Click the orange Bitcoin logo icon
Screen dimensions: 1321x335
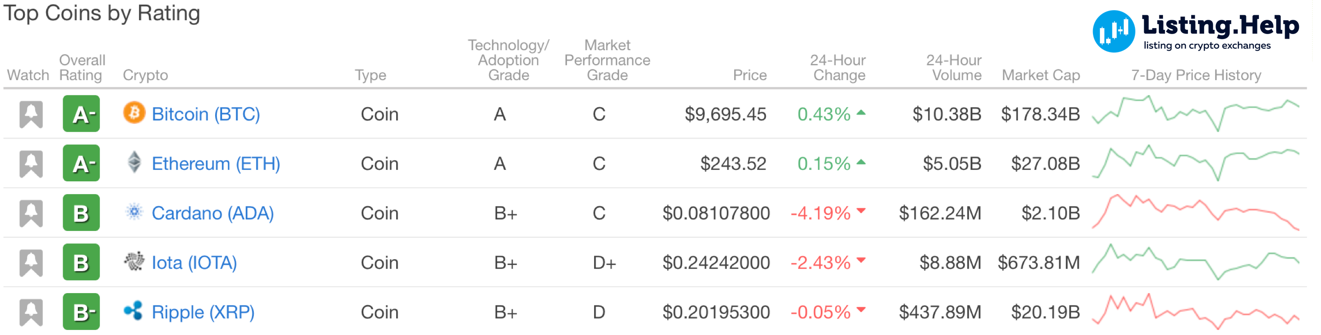[x=134, y=113]
